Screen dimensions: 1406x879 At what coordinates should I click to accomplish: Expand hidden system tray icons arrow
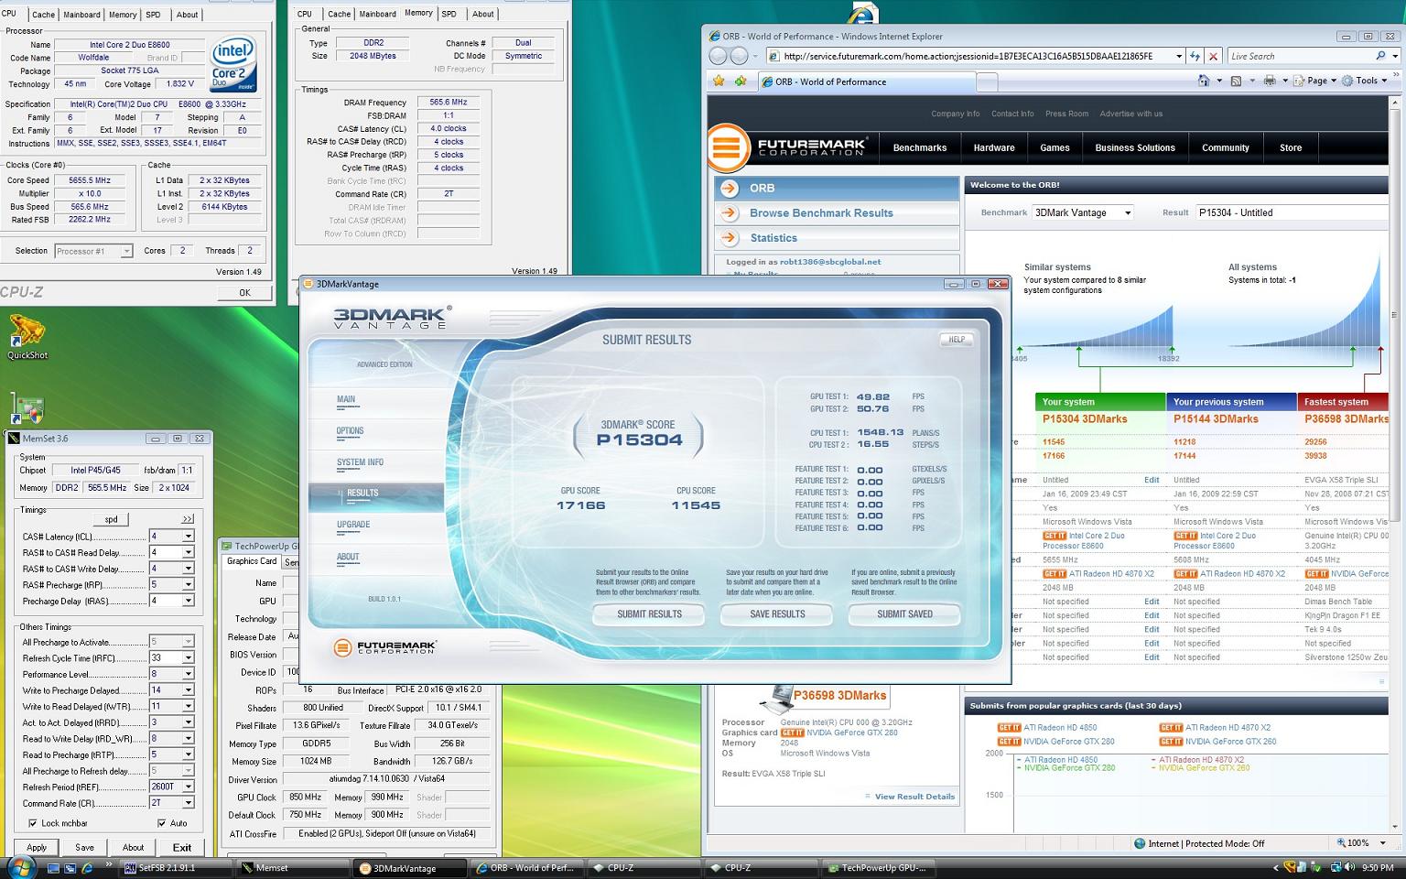(1276, 868)
